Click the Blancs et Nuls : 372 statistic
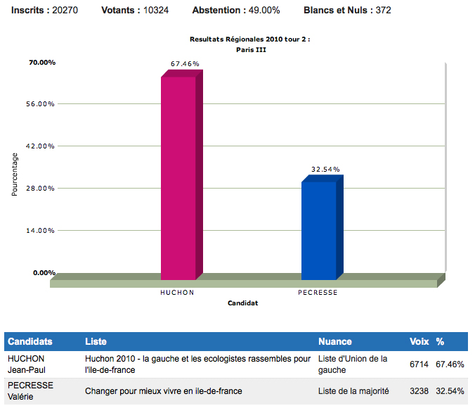 [x=347, y=11]
